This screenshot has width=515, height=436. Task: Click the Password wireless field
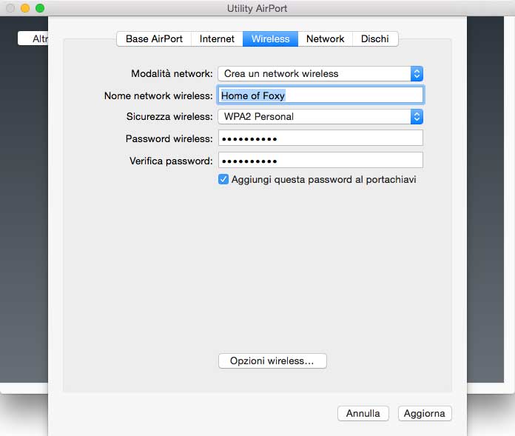tap(320, 138)
